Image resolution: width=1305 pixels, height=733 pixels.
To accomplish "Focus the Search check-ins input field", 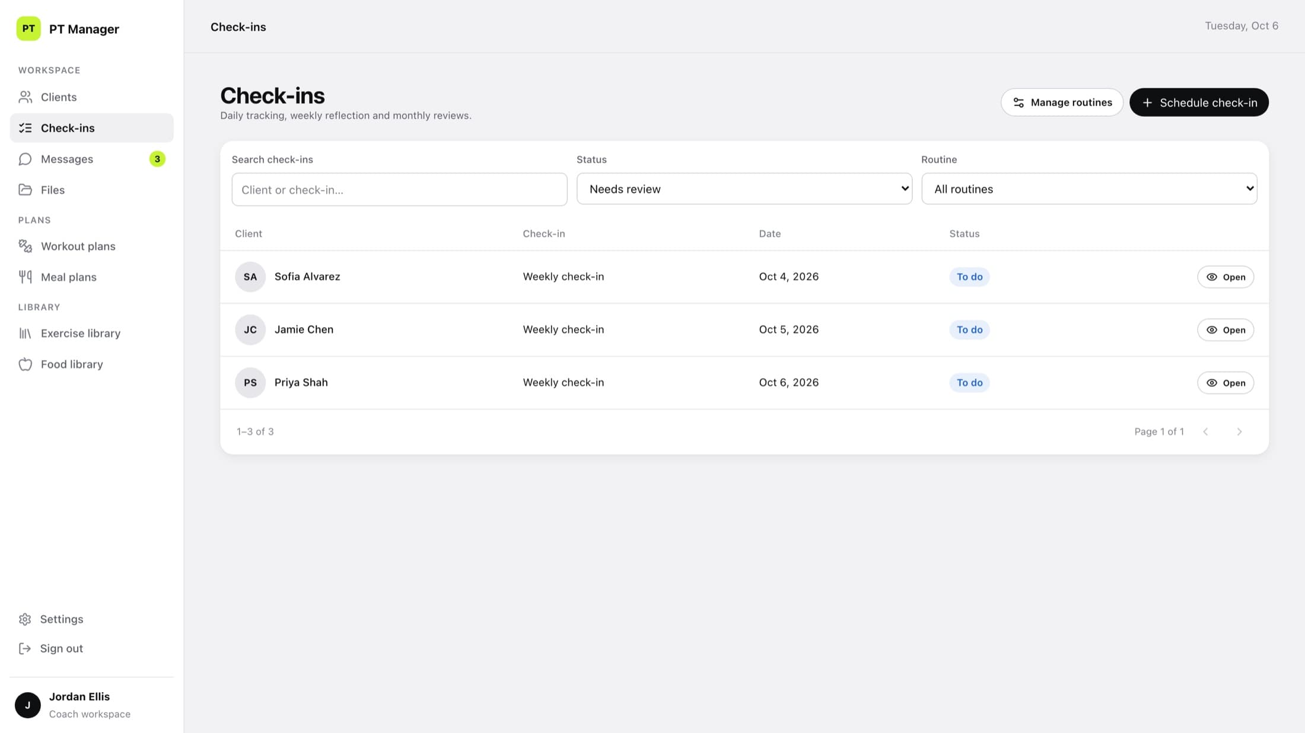I will (x=399, y=190).
